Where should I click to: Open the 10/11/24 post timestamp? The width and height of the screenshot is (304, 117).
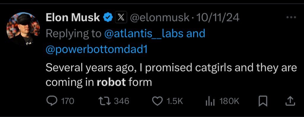218,18
